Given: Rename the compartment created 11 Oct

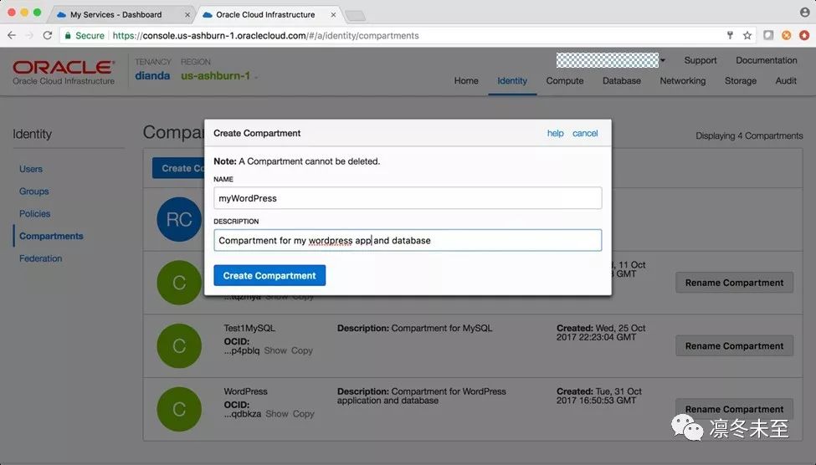Looking at the screenshot, I should (x=734, y=283).
